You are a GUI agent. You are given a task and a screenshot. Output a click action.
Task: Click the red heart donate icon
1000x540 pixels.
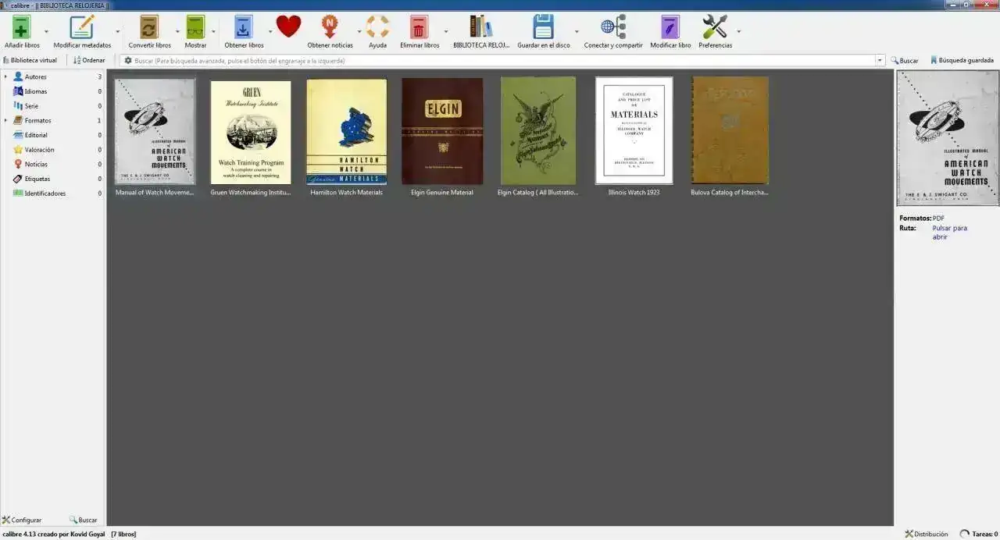(x=288, y=27)
